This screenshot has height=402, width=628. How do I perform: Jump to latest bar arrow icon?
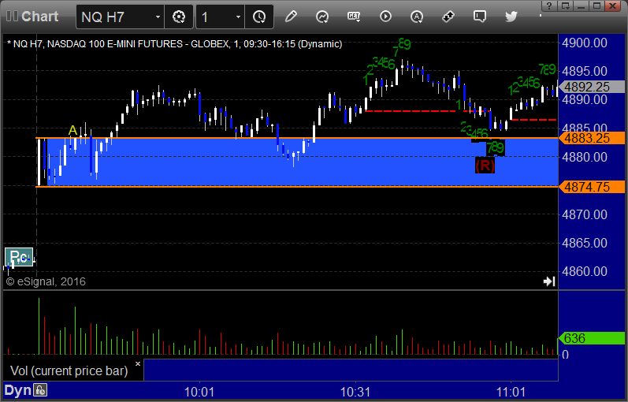click(x=549, y=281)
